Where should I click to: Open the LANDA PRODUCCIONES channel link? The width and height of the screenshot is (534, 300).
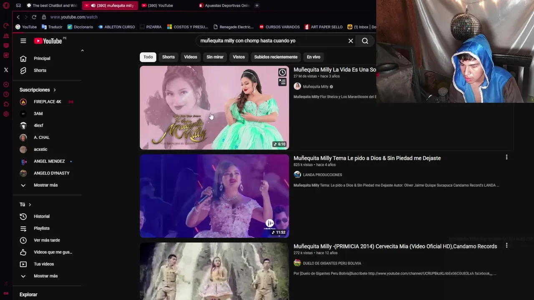(x=322, y=175)
